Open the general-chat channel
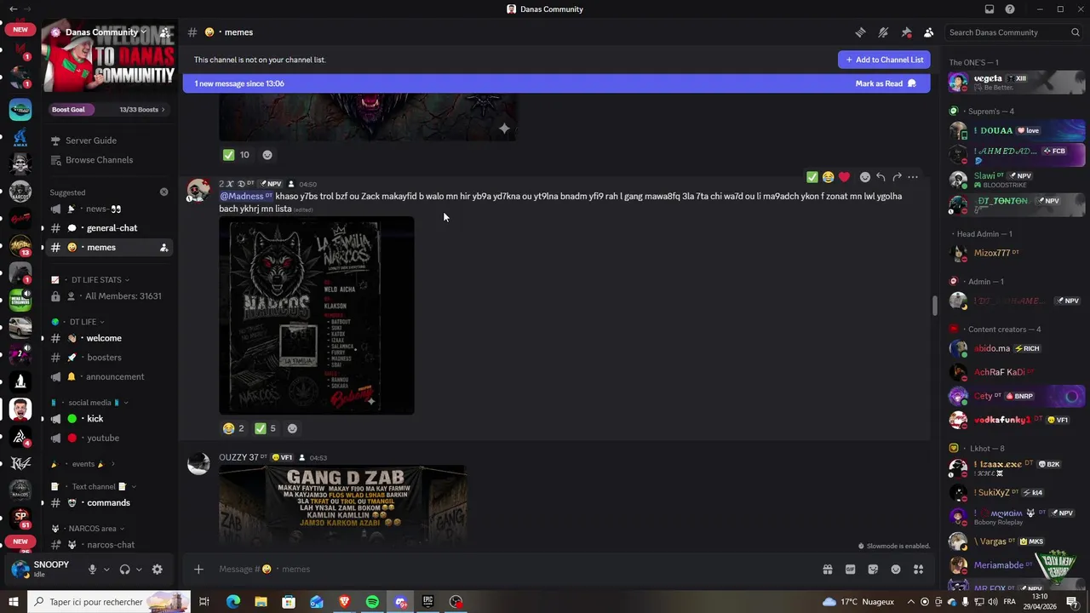The height and width of the screenshot is (613, 1090). pos(108,228)
